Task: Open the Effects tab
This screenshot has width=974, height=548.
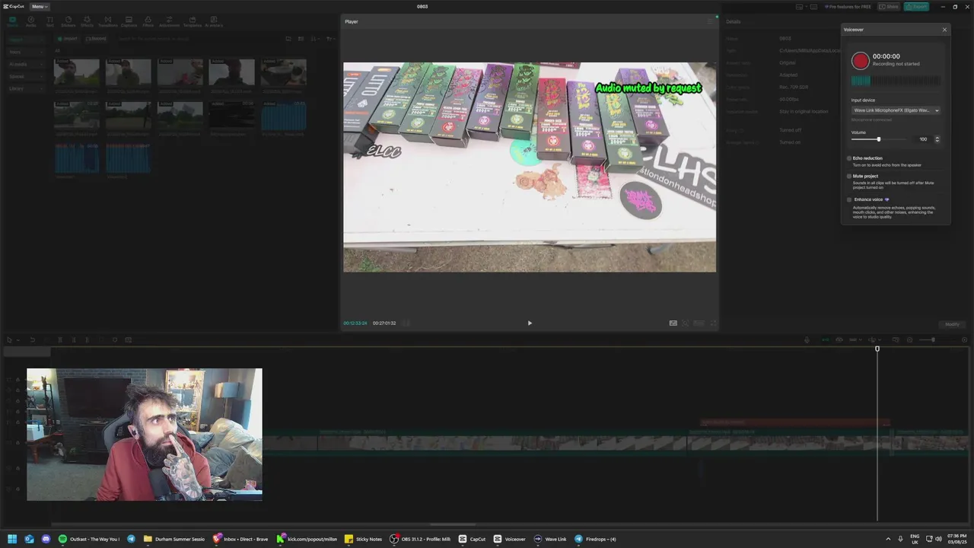Action: coord(87,21)
